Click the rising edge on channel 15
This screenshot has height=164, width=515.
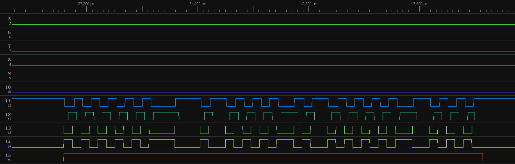coord(64,157)
